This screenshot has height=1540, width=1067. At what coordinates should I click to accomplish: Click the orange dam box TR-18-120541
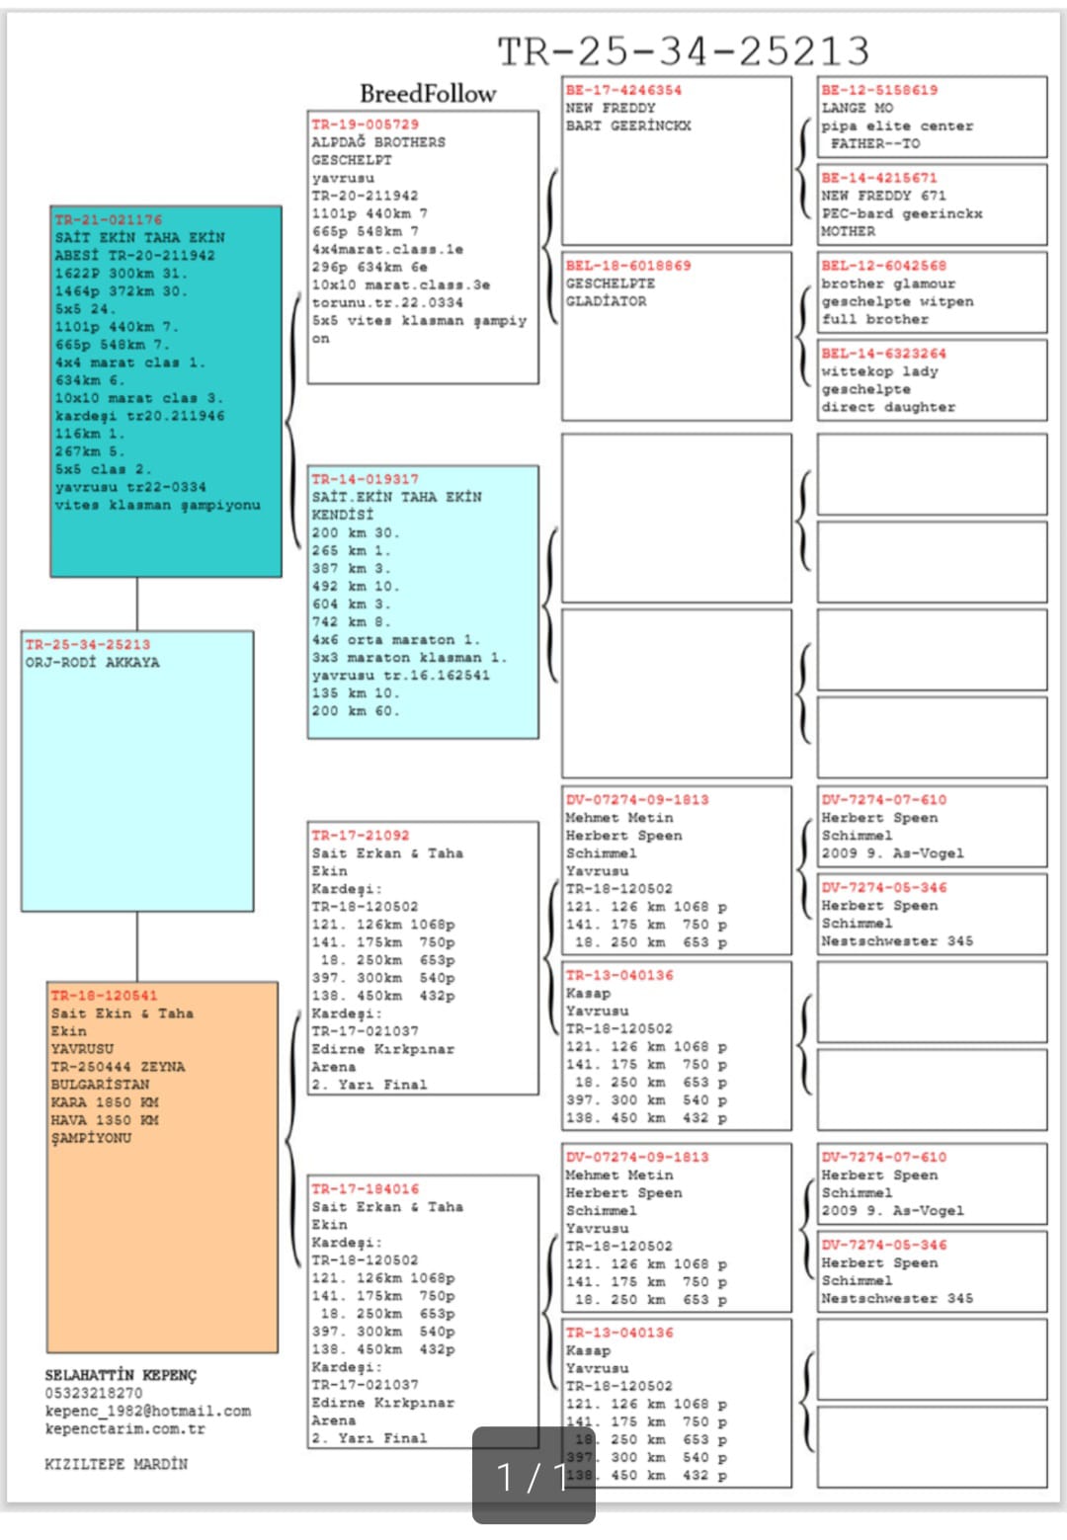pos(162,1167)
